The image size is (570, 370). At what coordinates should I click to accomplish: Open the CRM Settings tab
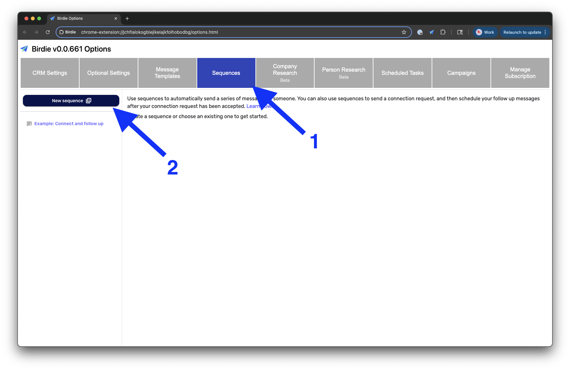coord(50,73)
